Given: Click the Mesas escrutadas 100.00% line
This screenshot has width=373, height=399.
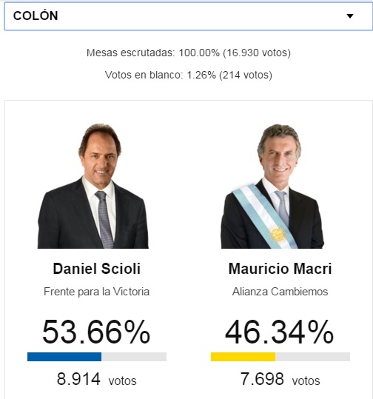Looking at the screenshot, I should pyautogui.click(x=189, y=53).
